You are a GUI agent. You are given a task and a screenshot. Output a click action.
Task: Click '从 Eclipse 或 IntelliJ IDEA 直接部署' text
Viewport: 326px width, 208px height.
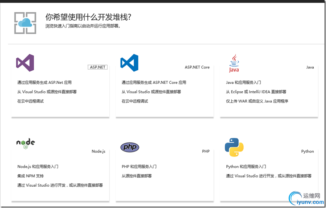point(256,92)
